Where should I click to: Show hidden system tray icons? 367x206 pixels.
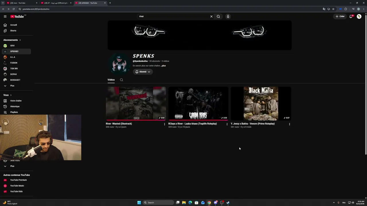tap(334, 203)
